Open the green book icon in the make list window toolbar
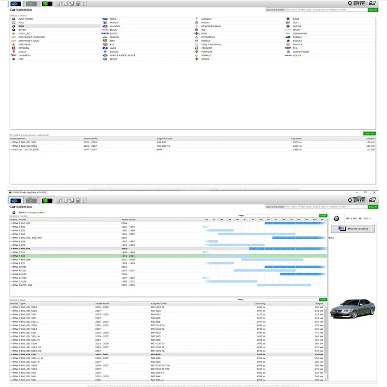Screen dimensions: 387x387 pos(47,4)
